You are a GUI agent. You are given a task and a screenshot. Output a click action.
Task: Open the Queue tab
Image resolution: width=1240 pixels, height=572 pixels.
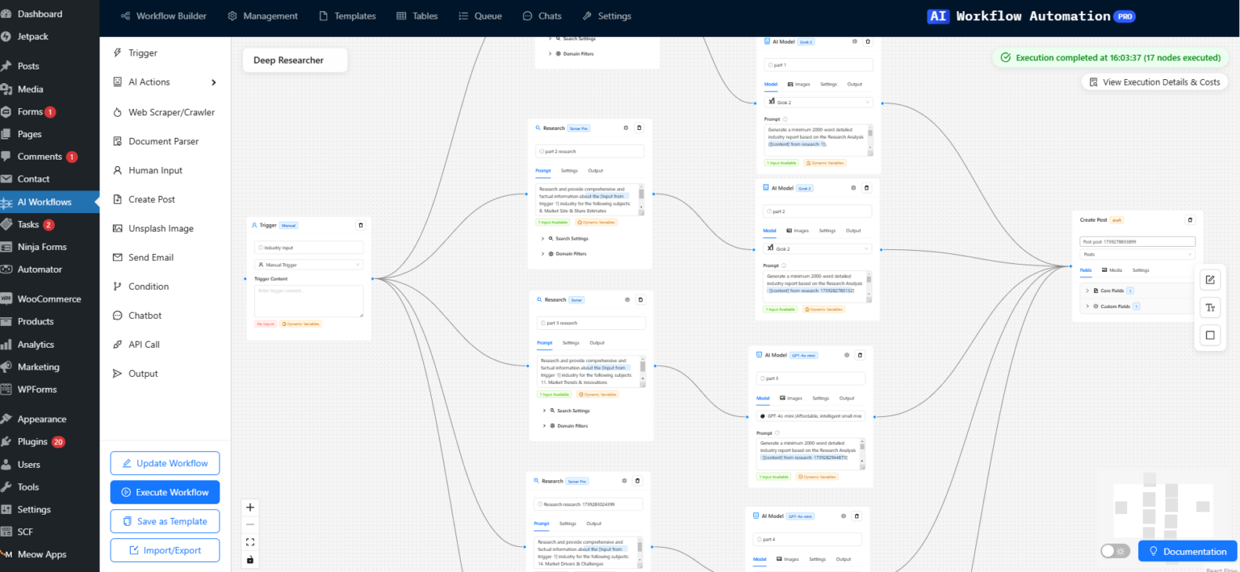click(x=480, y=16)
